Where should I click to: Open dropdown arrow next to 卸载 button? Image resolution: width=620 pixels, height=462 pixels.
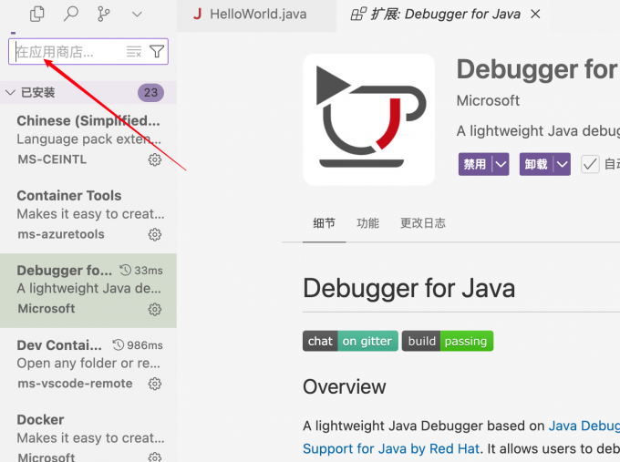562,164
